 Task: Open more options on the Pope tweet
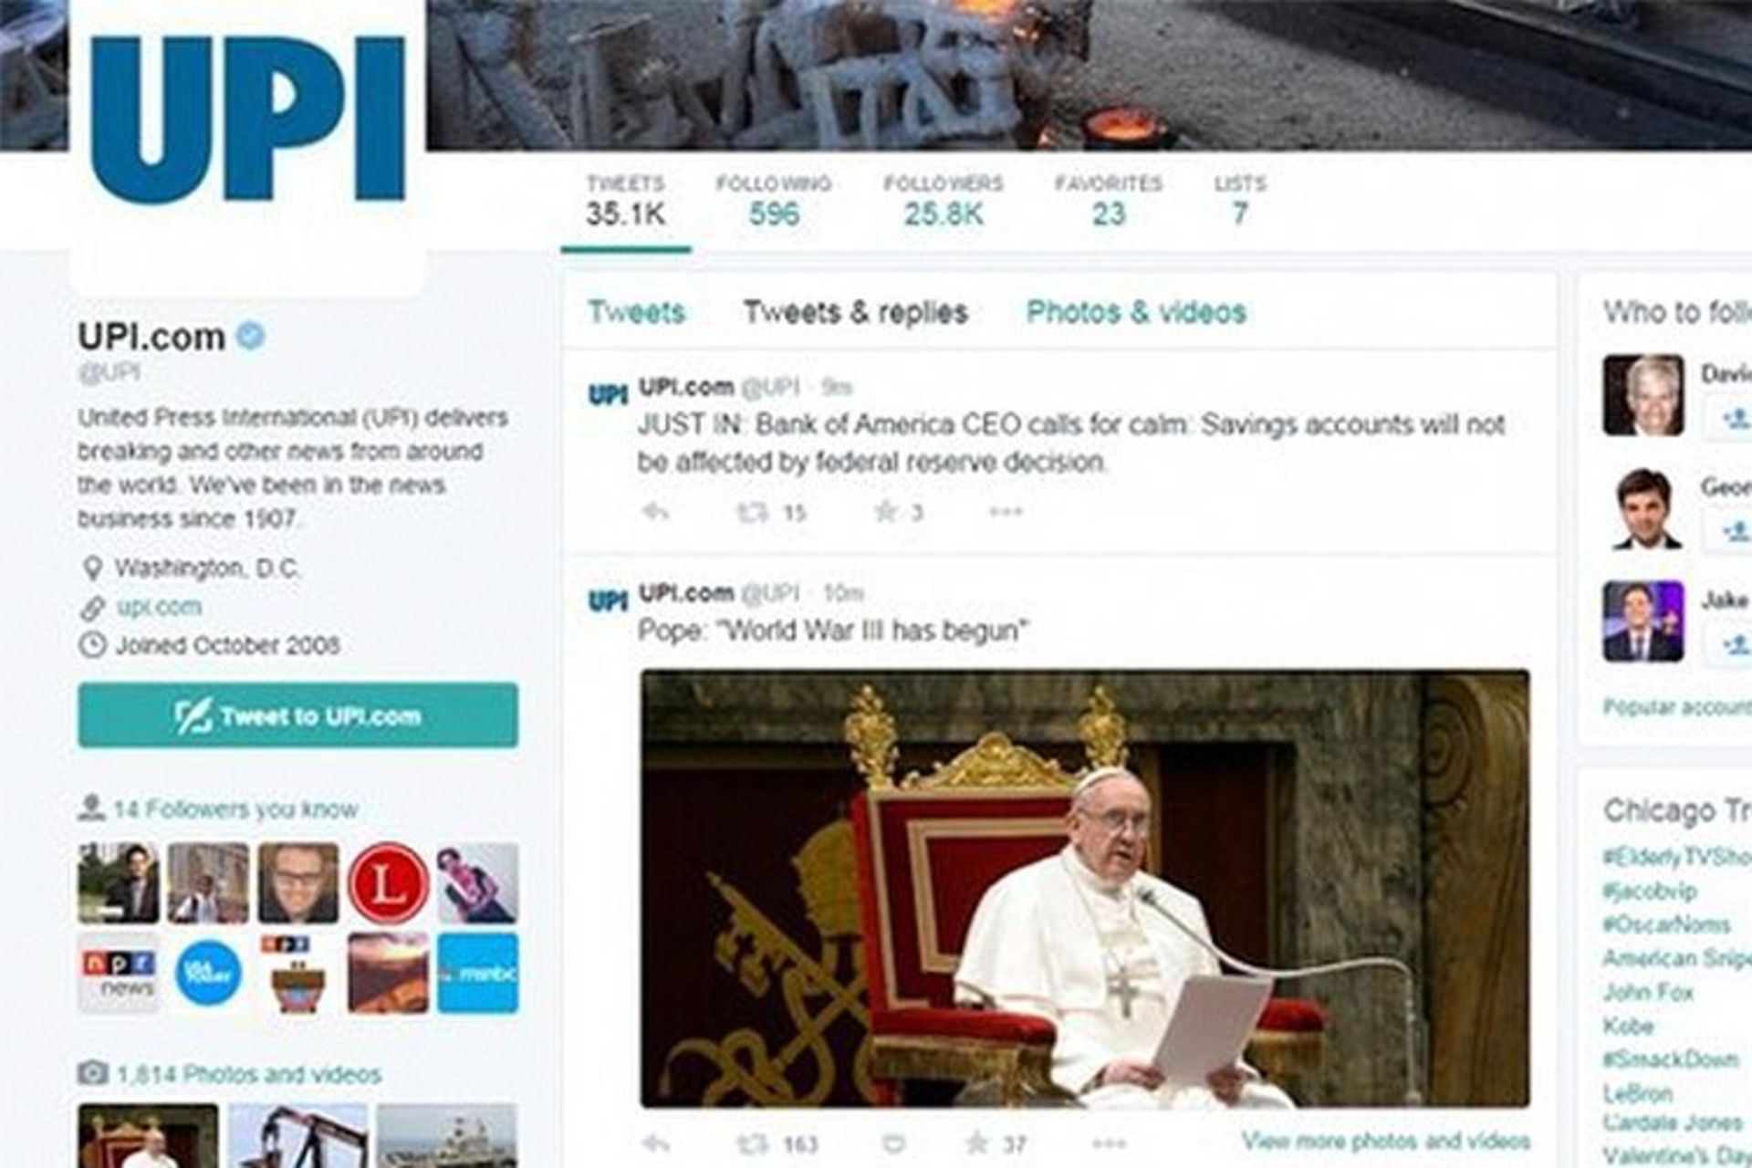coord(1109,1143)
